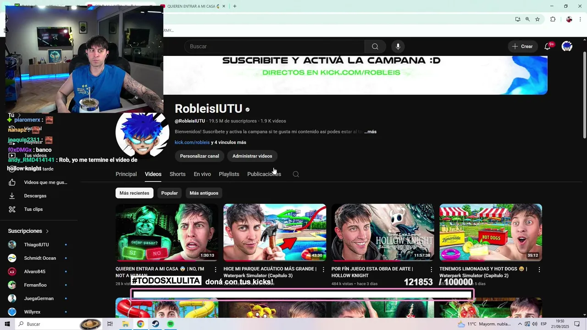This screenshot has height=330, width=587.
Task: Open File Explorer from taskbar
Action: pos(125,324)
